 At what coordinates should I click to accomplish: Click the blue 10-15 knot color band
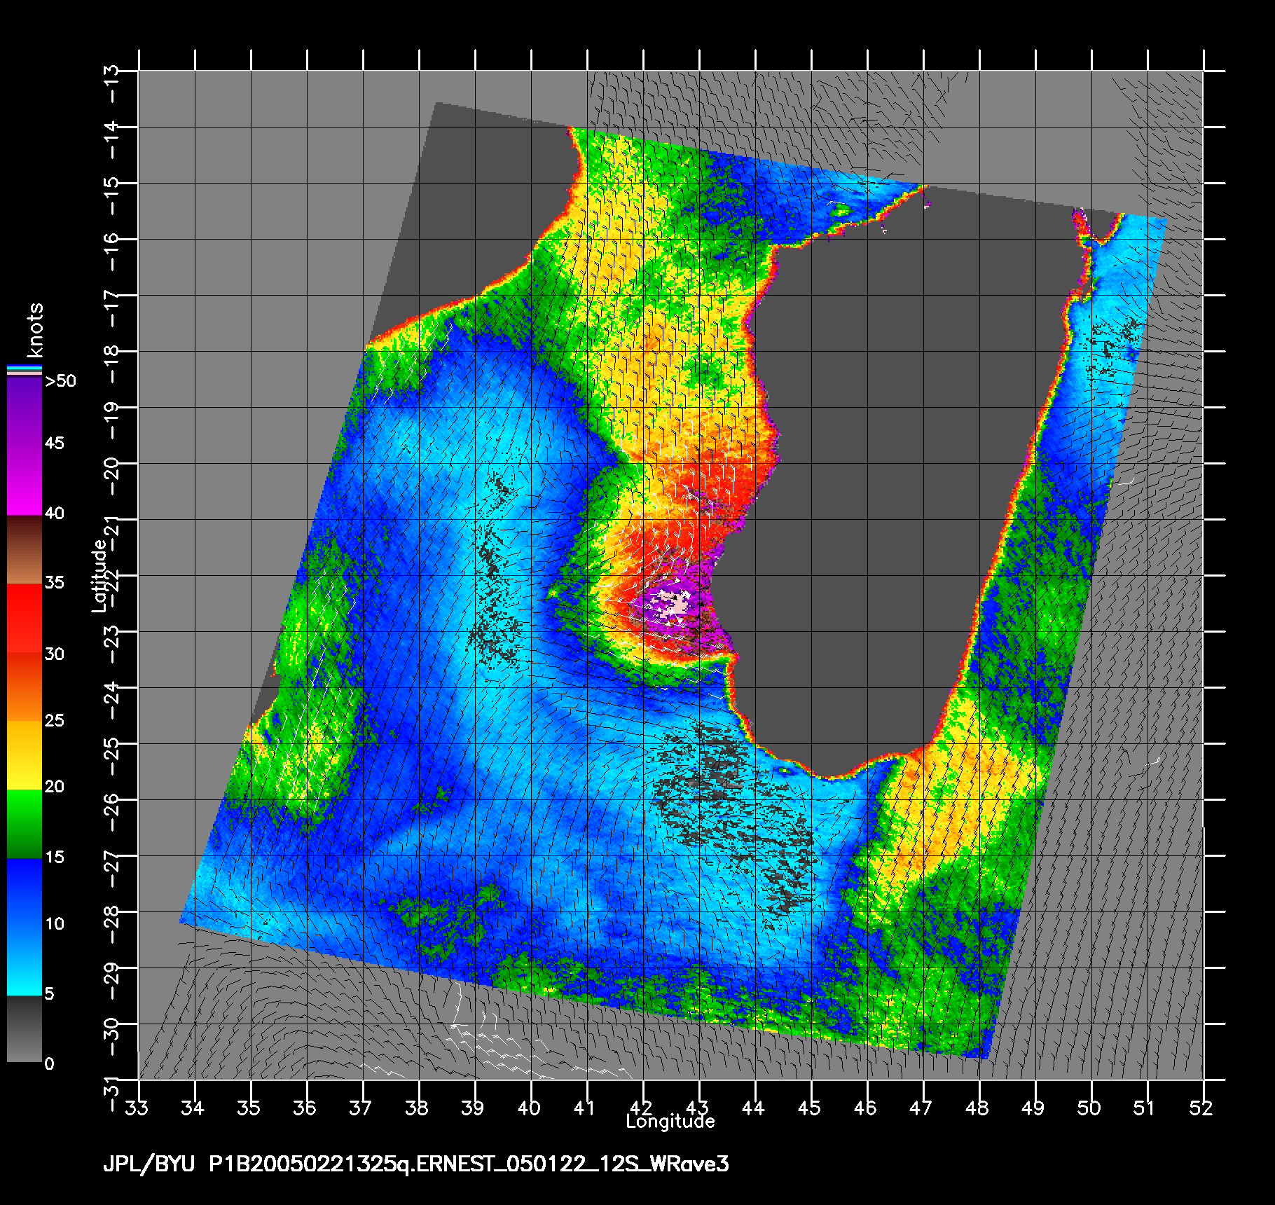[x=25, y=892]
